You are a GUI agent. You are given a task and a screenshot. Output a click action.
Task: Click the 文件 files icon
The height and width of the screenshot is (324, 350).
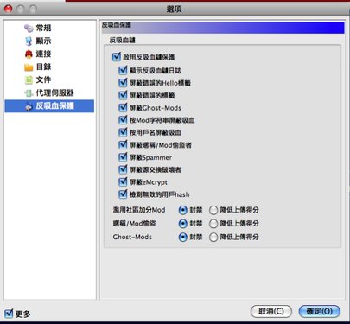pos(29,79)
